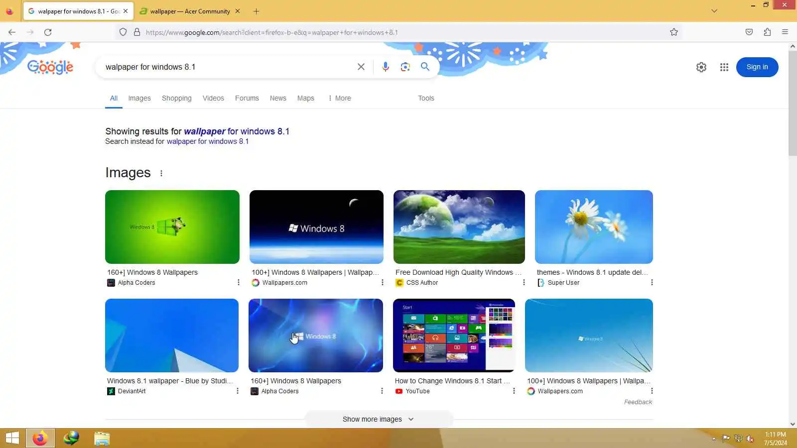The height and width of the screenshot is (448, 797).
Task: Open 'How to Change Windows 8.1 Start' title
Action: [x=452, y=381]
